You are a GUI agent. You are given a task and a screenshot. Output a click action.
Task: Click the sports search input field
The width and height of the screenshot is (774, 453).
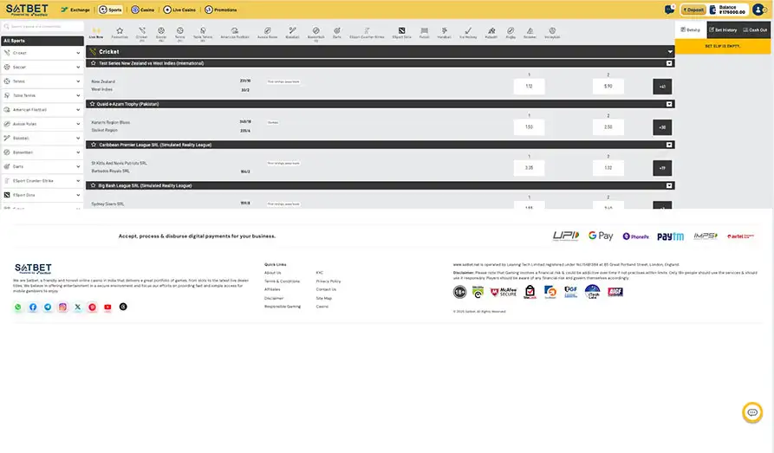42,27
